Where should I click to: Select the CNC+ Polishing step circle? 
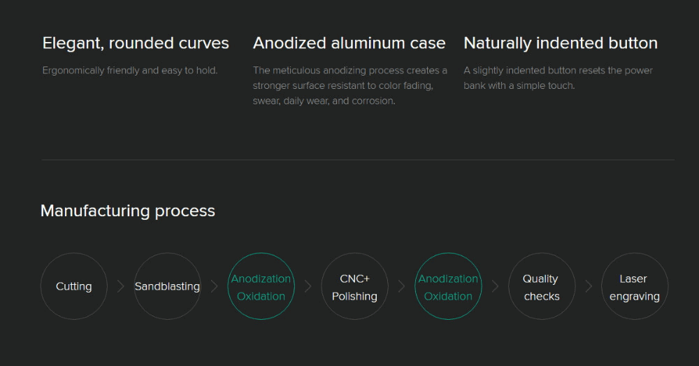354,286
